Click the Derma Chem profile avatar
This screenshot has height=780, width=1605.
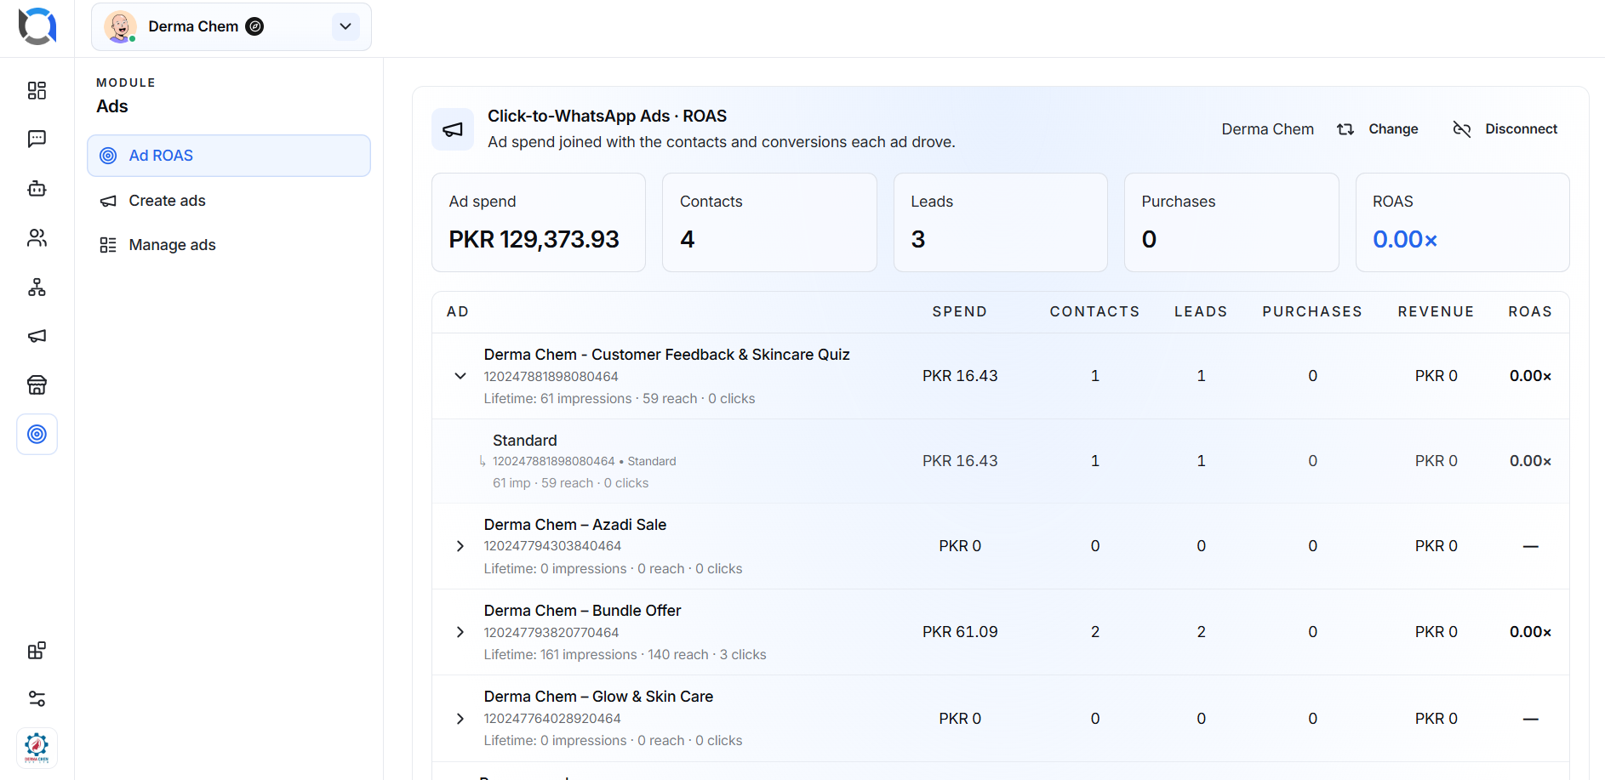coord(120,27)
